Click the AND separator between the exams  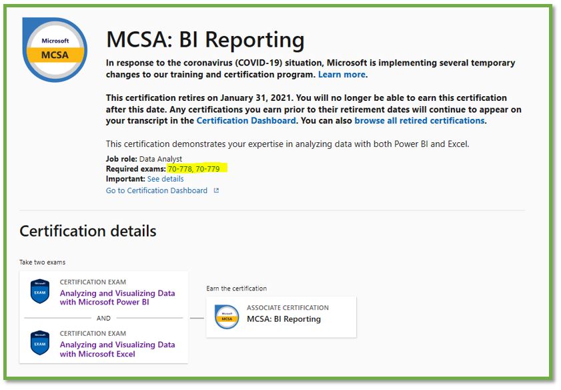(103, 318)
